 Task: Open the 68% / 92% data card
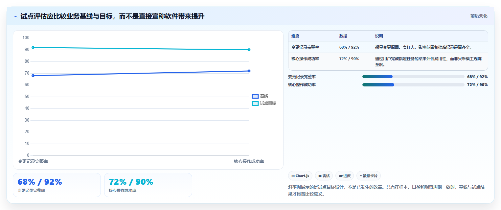57,185
